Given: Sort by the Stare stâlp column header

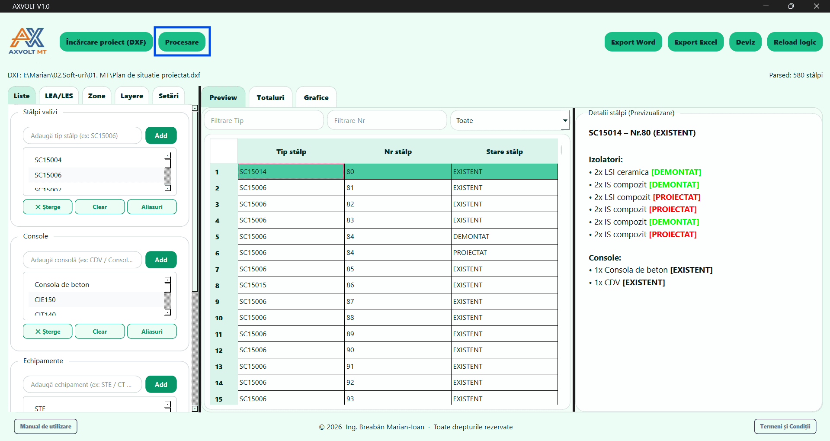Looking at the screenshot, I should point(504,151).
